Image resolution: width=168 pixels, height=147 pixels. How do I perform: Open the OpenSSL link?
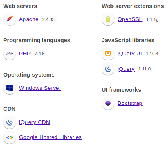click(130, 19)
